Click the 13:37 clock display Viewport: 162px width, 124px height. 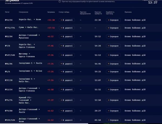[x=153, y=2]
